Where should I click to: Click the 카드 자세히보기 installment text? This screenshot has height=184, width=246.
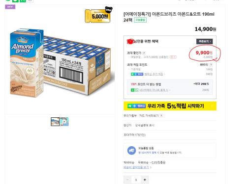coord(149,116)
